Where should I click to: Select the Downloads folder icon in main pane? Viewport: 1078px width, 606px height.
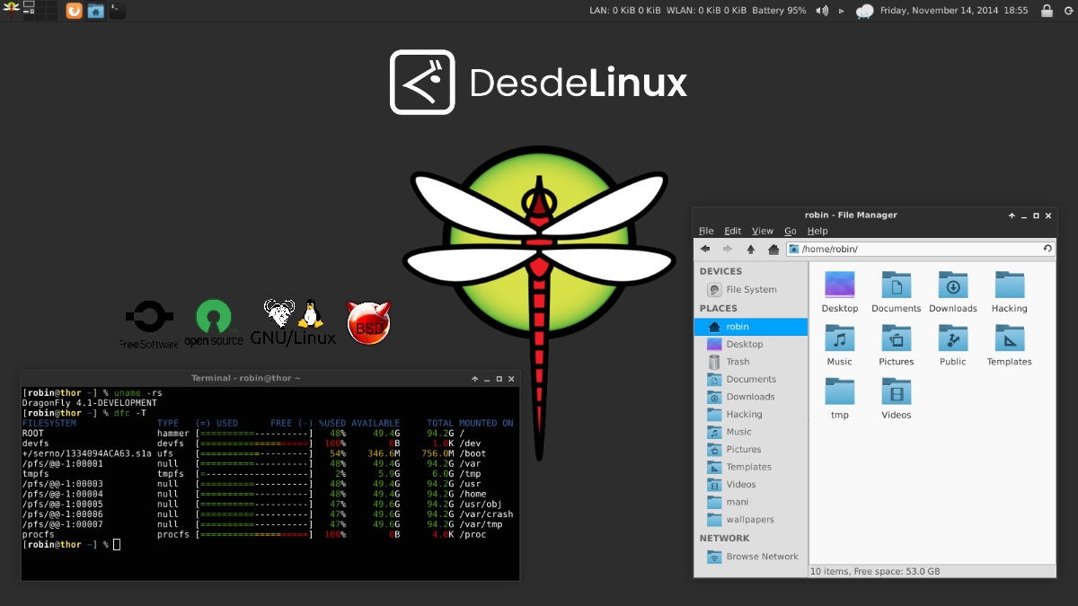point(953,285)
